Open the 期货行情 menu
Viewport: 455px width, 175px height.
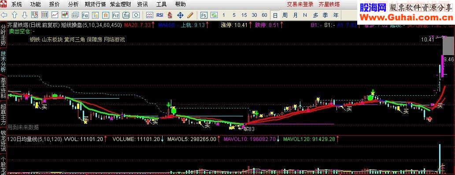[95, 4]
